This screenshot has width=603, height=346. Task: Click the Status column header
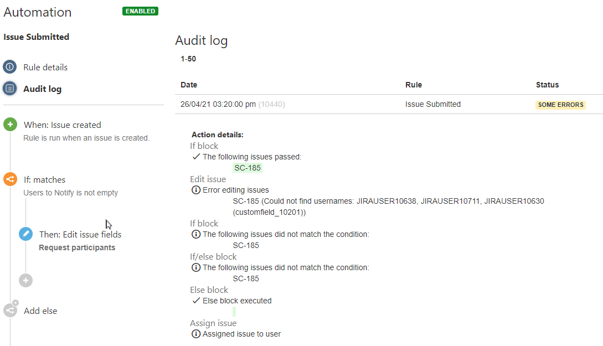[547, 85]
